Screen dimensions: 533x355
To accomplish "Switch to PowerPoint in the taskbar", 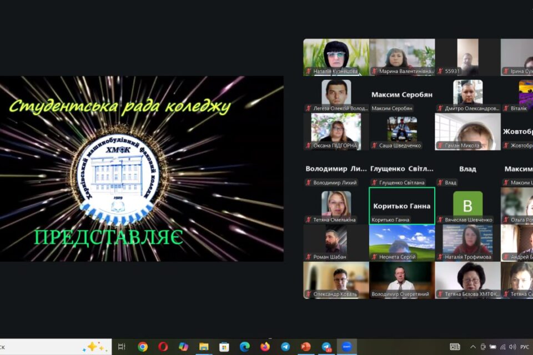I will click(x=305, y=347).
